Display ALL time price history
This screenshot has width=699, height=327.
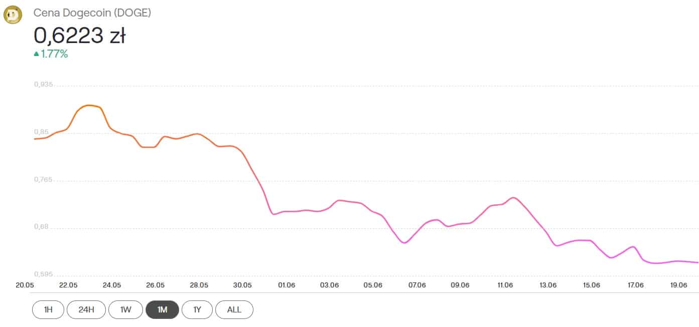(234, 309)
